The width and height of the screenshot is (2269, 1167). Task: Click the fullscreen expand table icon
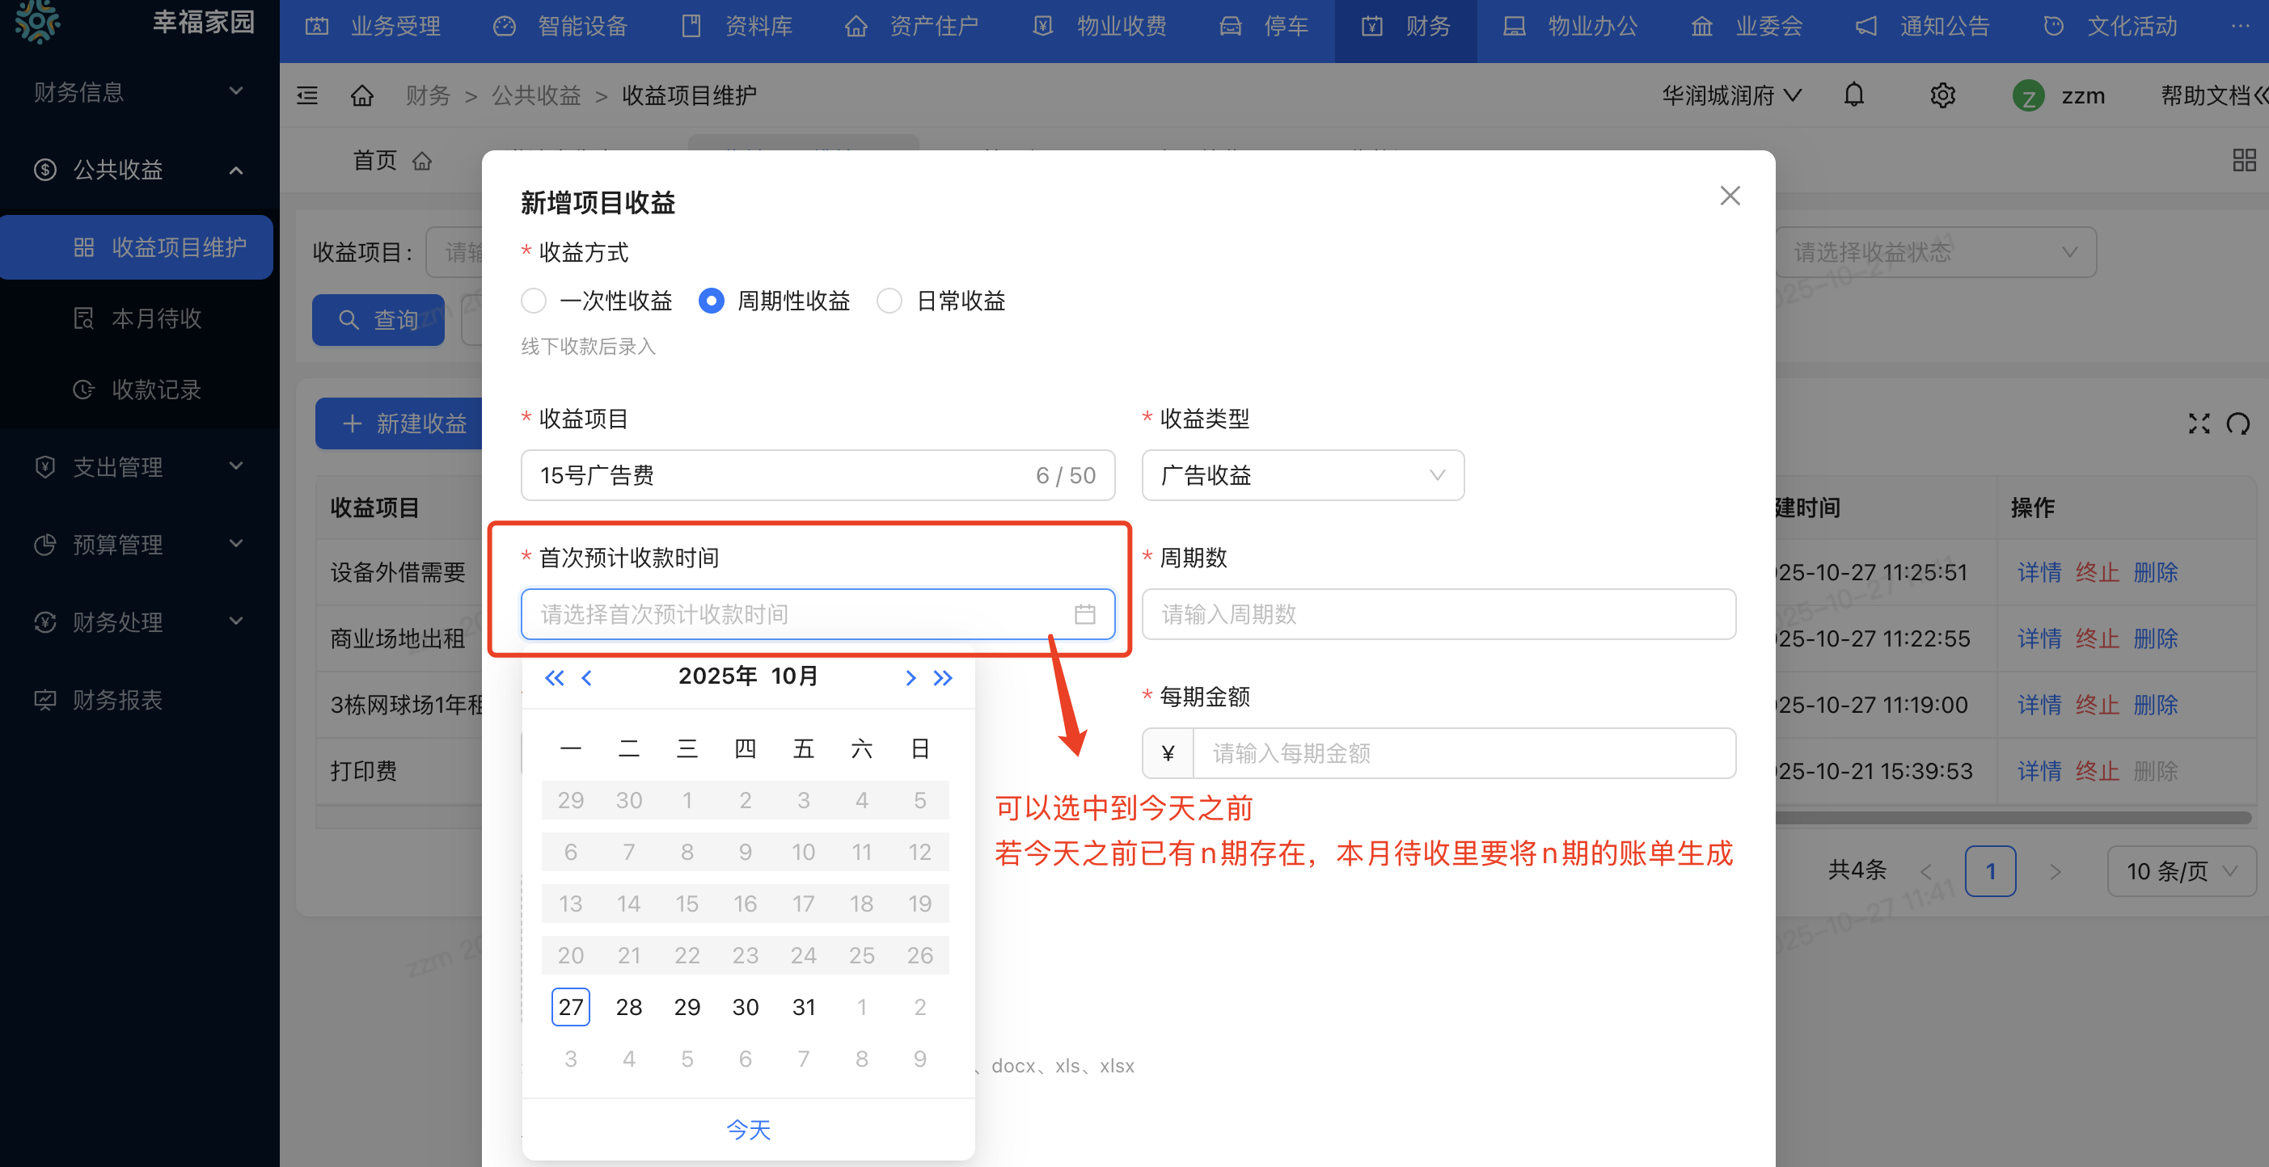[2199, 424]
